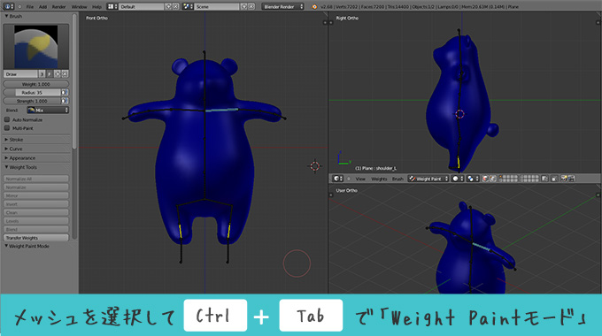Click the Blender logo in header
602x336 pixels.
tap(314, 6)
